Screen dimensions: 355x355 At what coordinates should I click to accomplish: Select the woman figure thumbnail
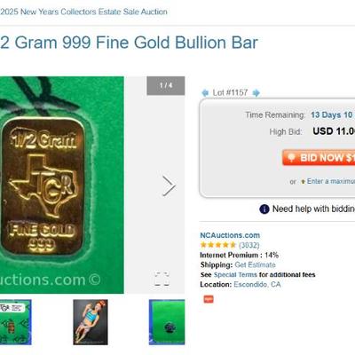(x=91, y=322)
